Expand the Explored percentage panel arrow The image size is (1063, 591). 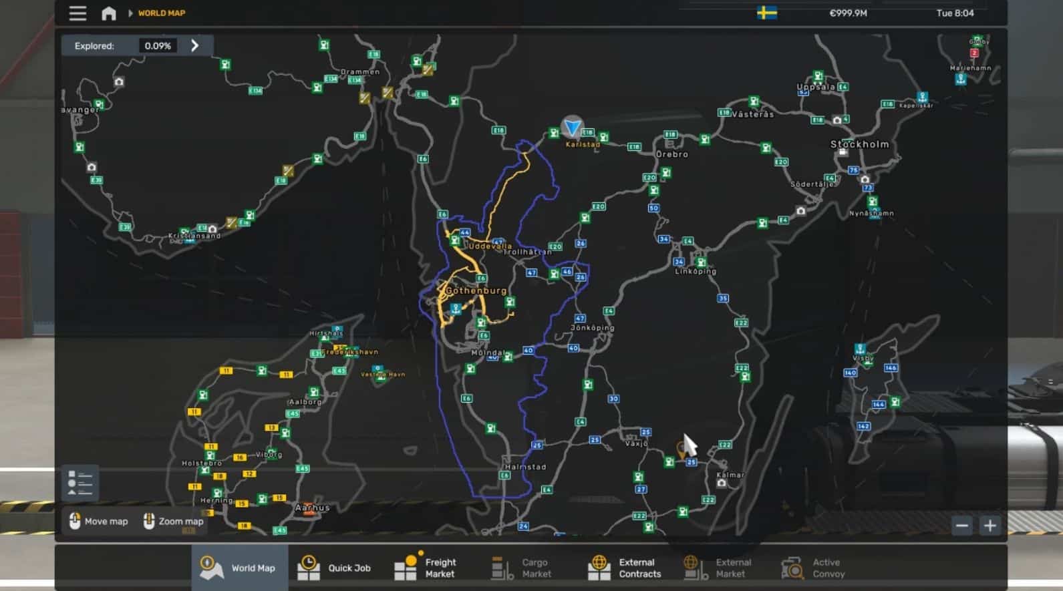coord(194,45)
